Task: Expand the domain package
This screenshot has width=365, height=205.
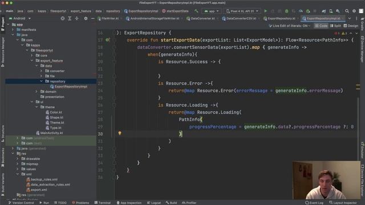Action: pos(36,92)
